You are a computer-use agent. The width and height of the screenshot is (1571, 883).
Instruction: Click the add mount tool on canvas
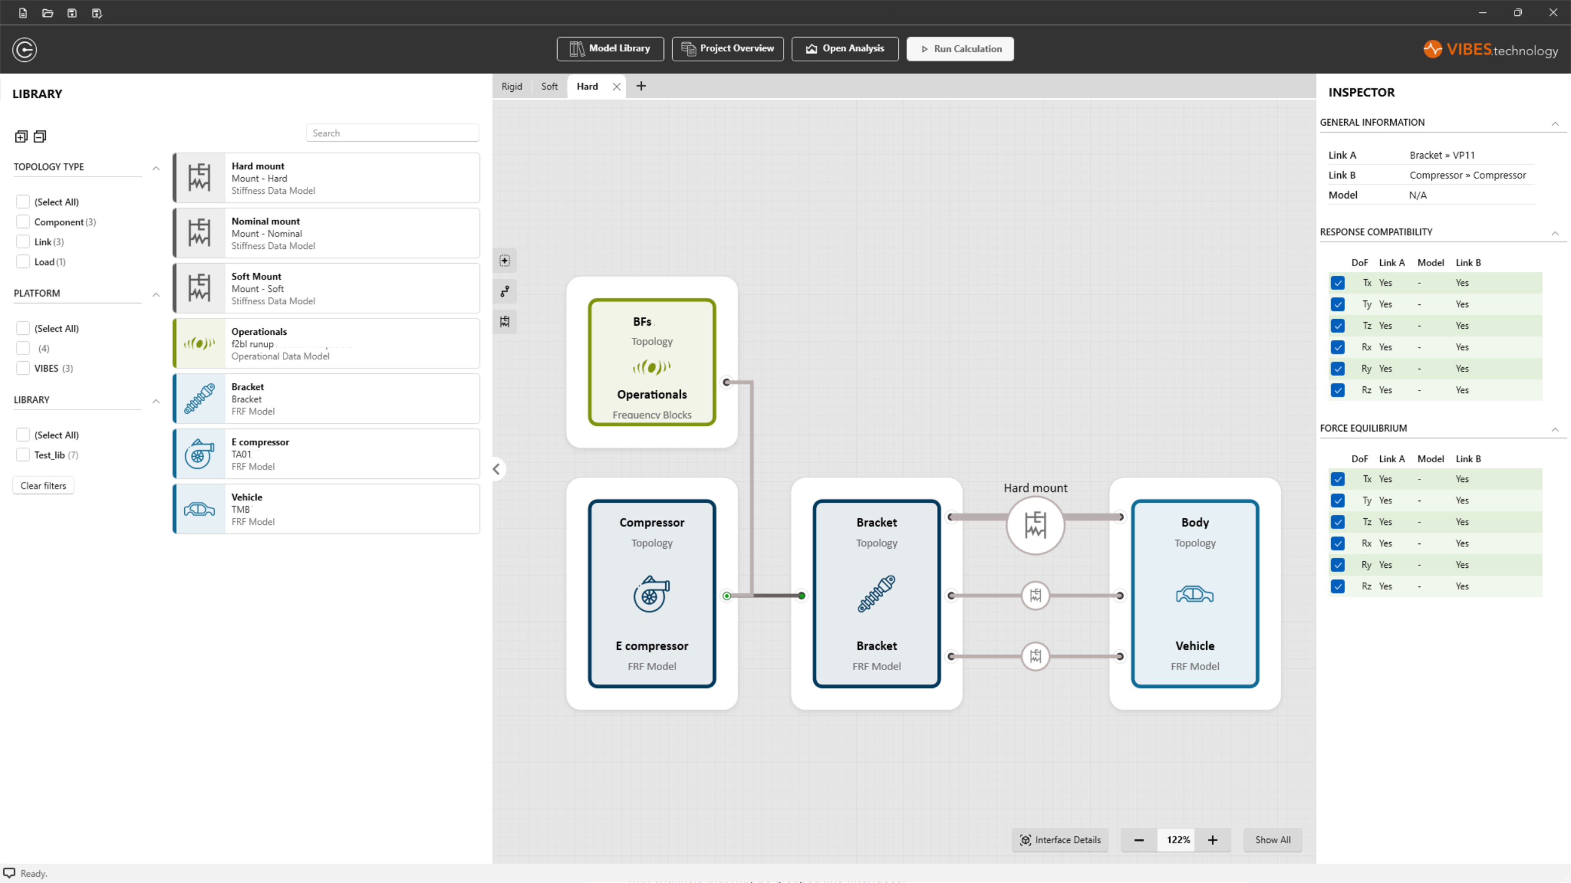pos(505,322)
